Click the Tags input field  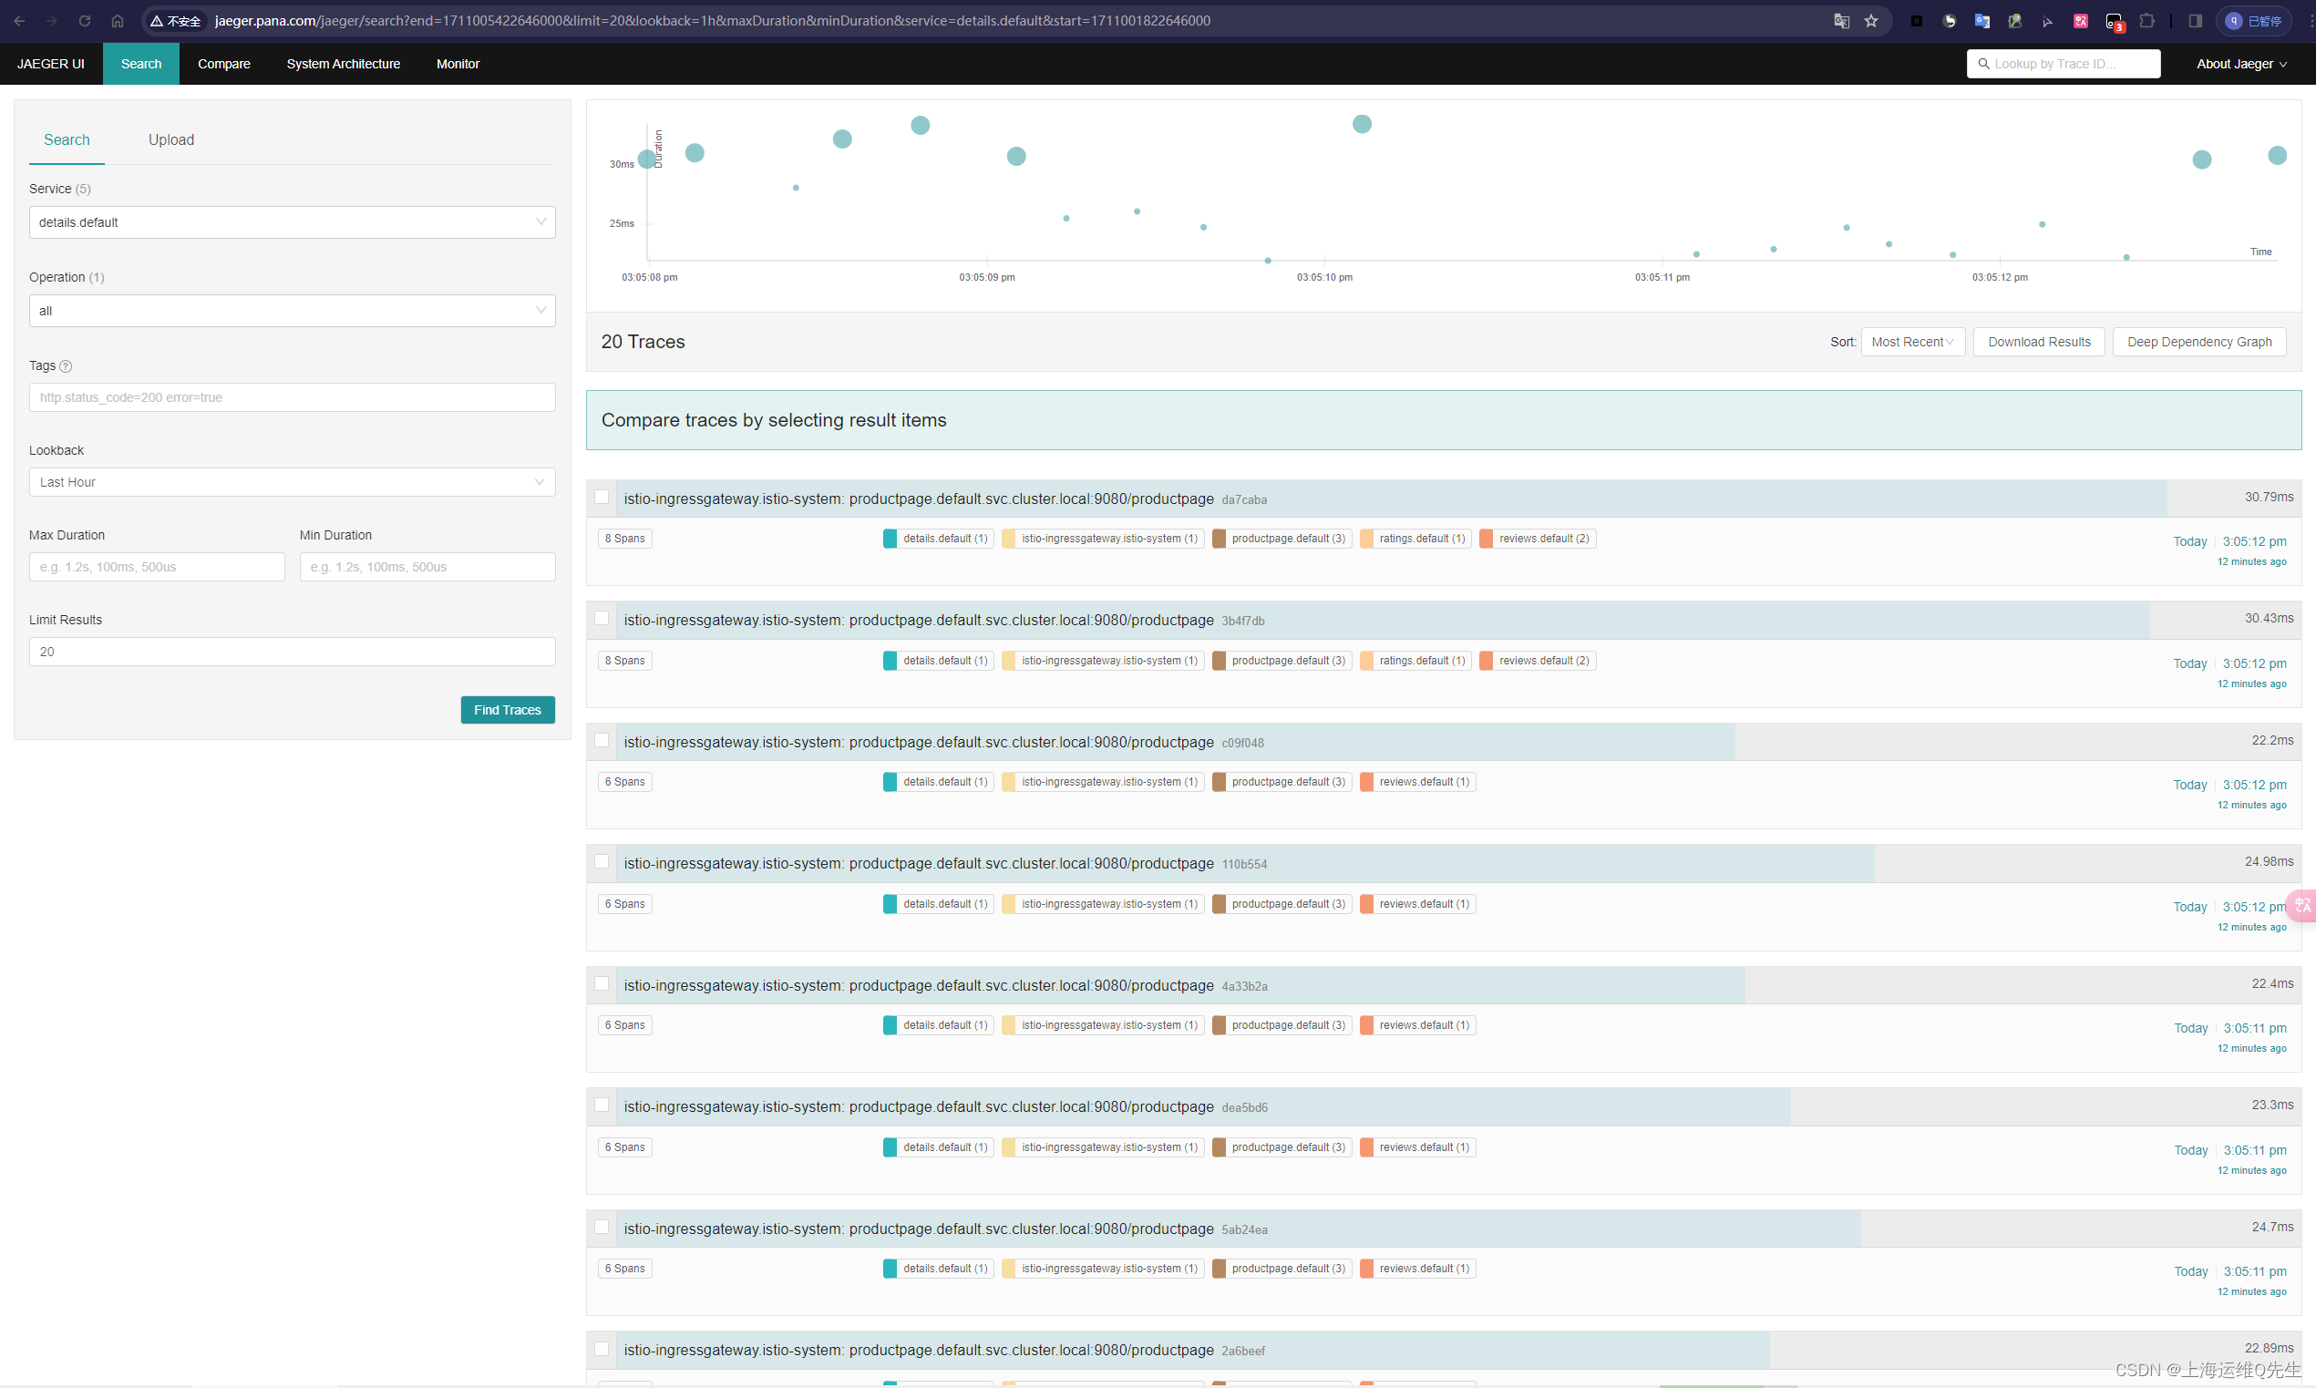point(293,396)
